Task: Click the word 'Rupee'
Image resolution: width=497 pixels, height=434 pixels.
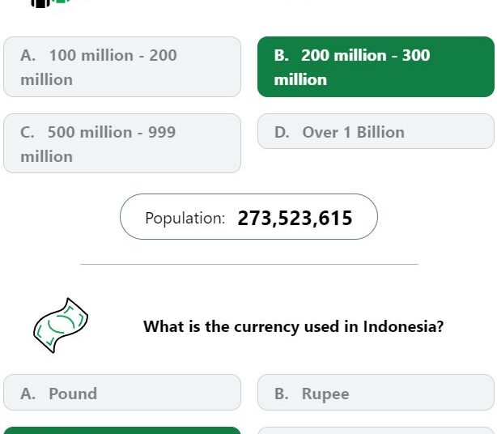Action: (325, 394)
